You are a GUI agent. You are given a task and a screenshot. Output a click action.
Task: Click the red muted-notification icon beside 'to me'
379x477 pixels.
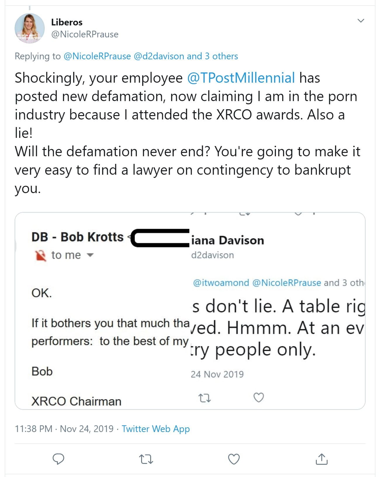click(41, 256)
